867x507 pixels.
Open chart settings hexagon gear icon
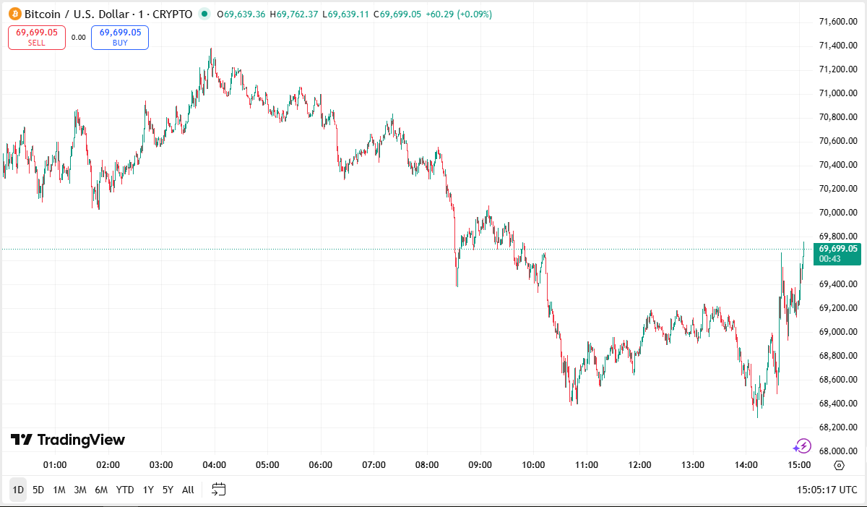click(x=839, y=465)
